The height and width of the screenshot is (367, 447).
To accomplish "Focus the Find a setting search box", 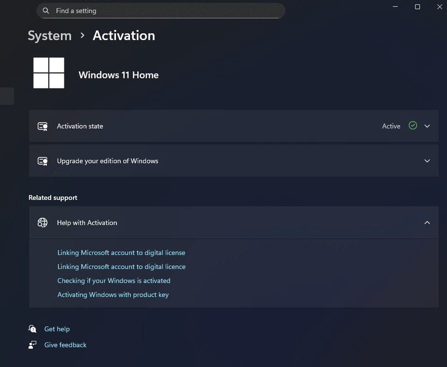I will click(161, 11).
